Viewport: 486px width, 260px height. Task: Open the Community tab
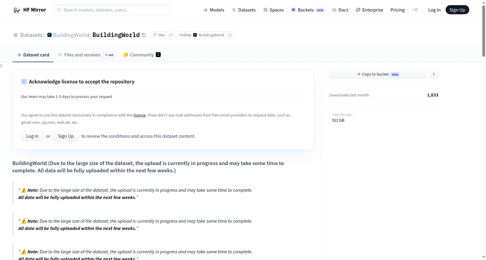(142, 55)
